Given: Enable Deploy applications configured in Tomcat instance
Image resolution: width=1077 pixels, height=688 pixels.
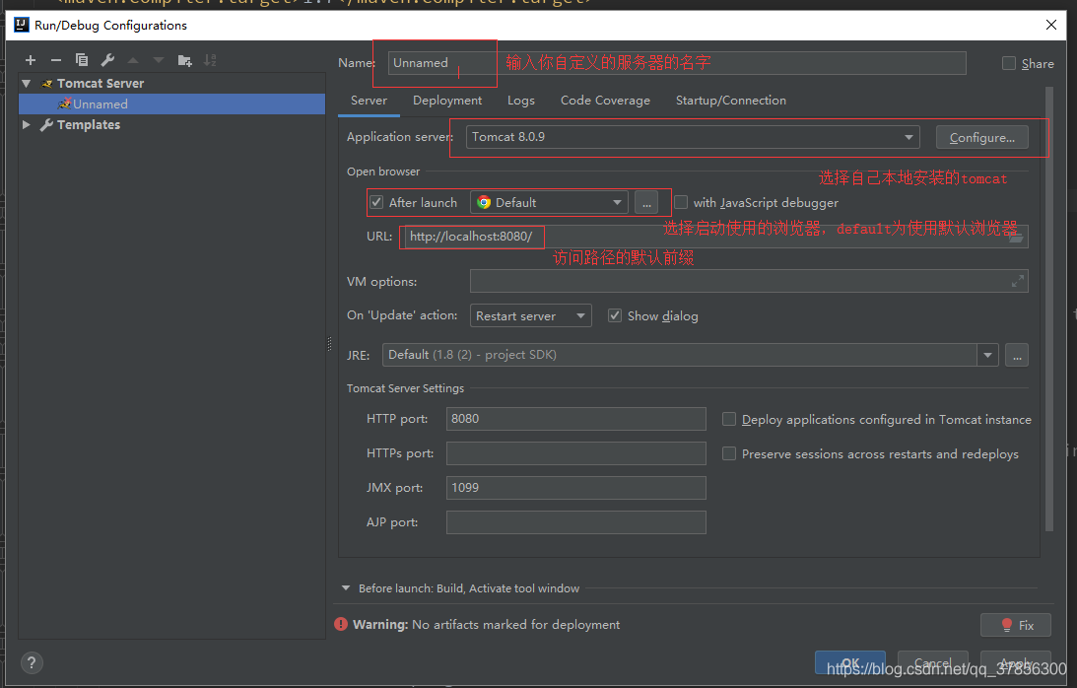Looking at the screenshot, I should coord(729,419).
